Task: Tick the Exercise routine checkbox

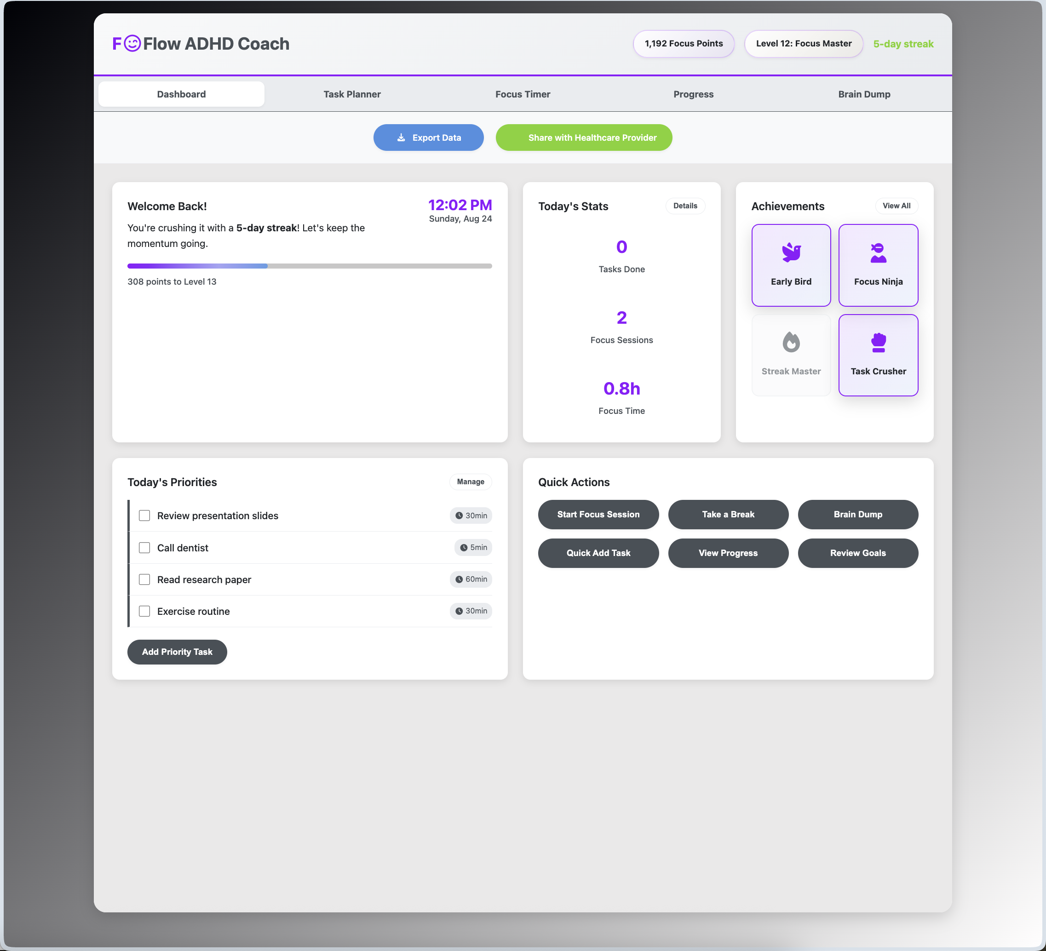Action: point(144,611)
